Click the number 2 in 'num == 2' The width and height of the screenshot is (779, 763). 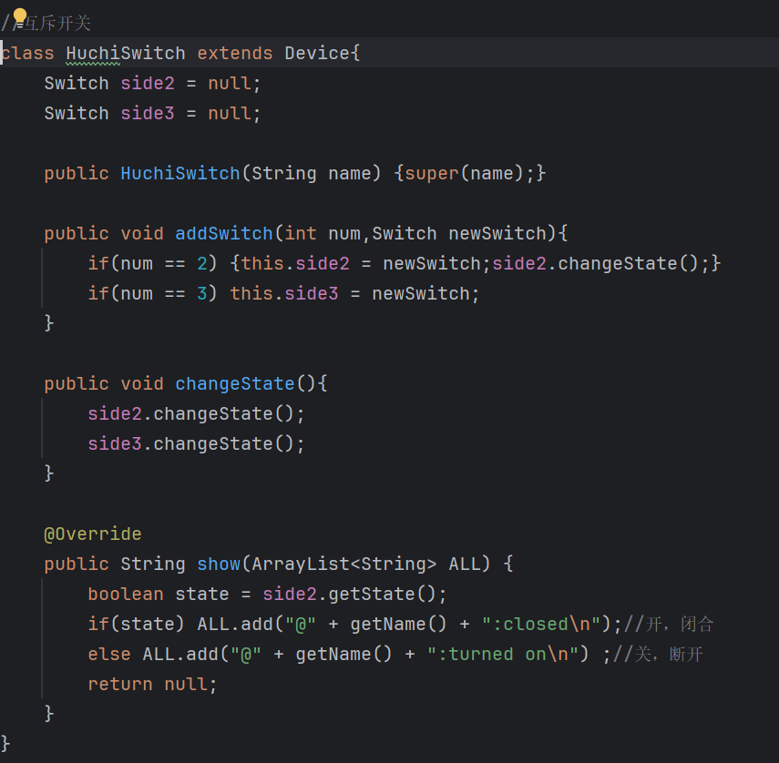tap(202, 264)
